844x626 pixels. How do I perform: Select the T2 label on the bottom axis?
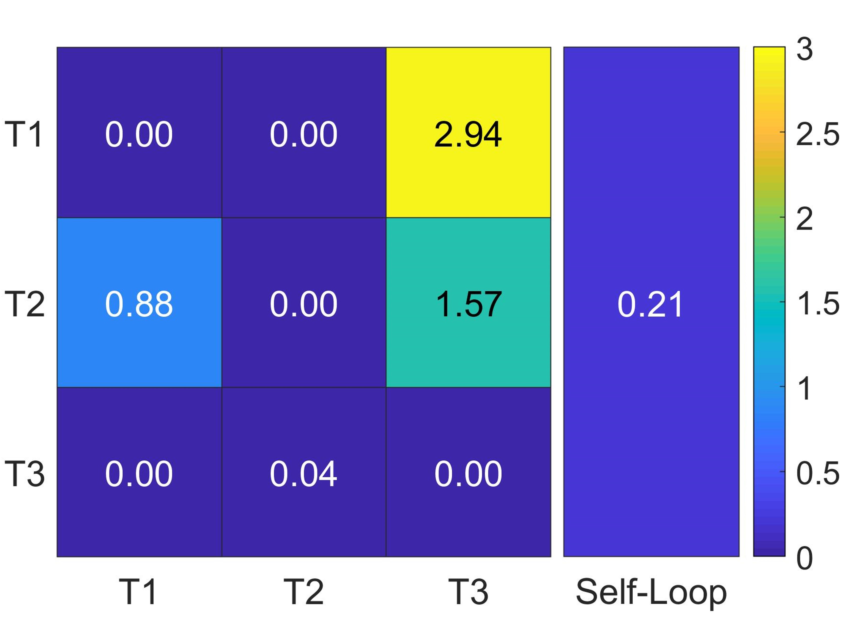pos(303,592)
